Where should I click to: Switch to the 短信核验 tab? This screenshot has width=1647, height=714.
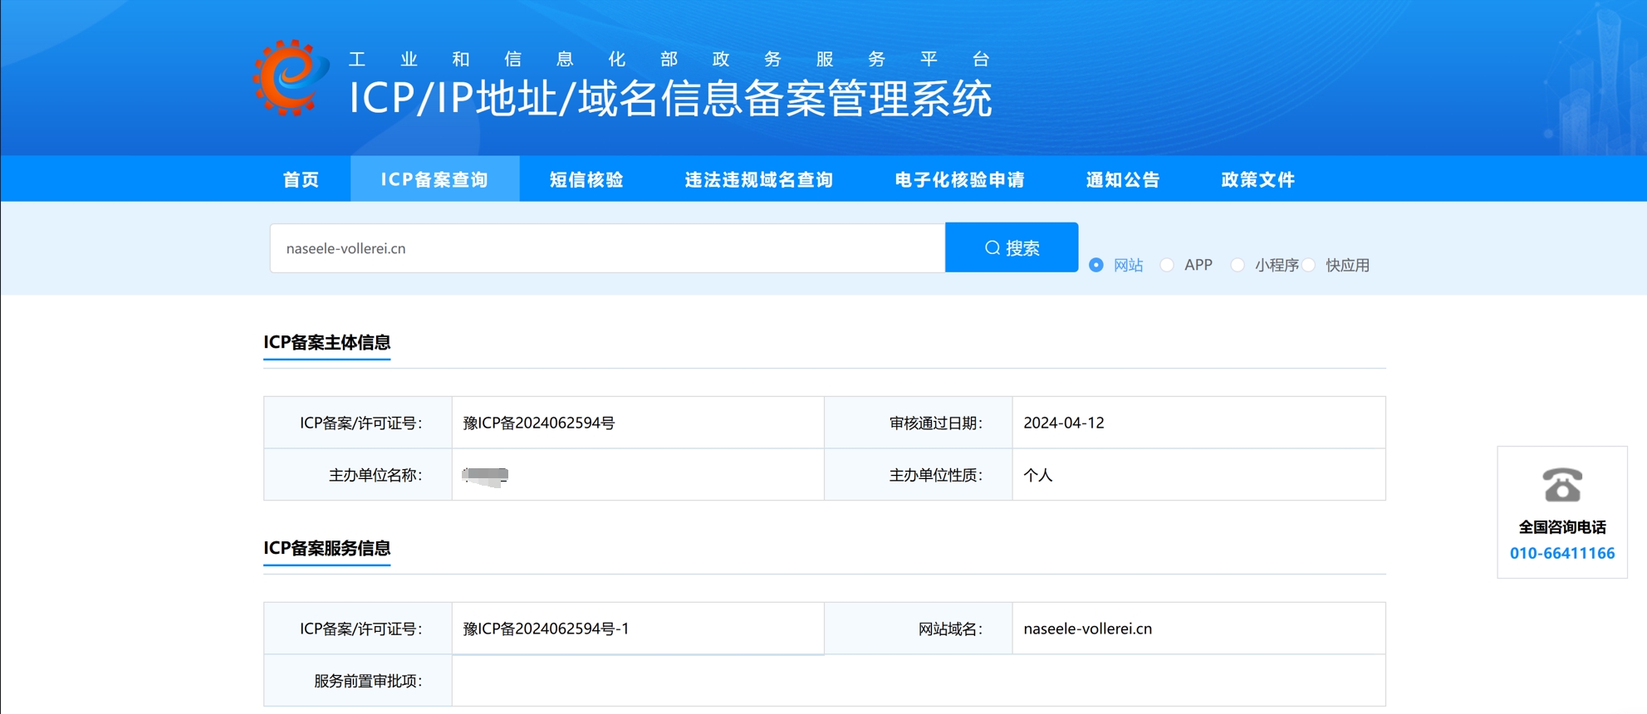(x=586, y=179)
